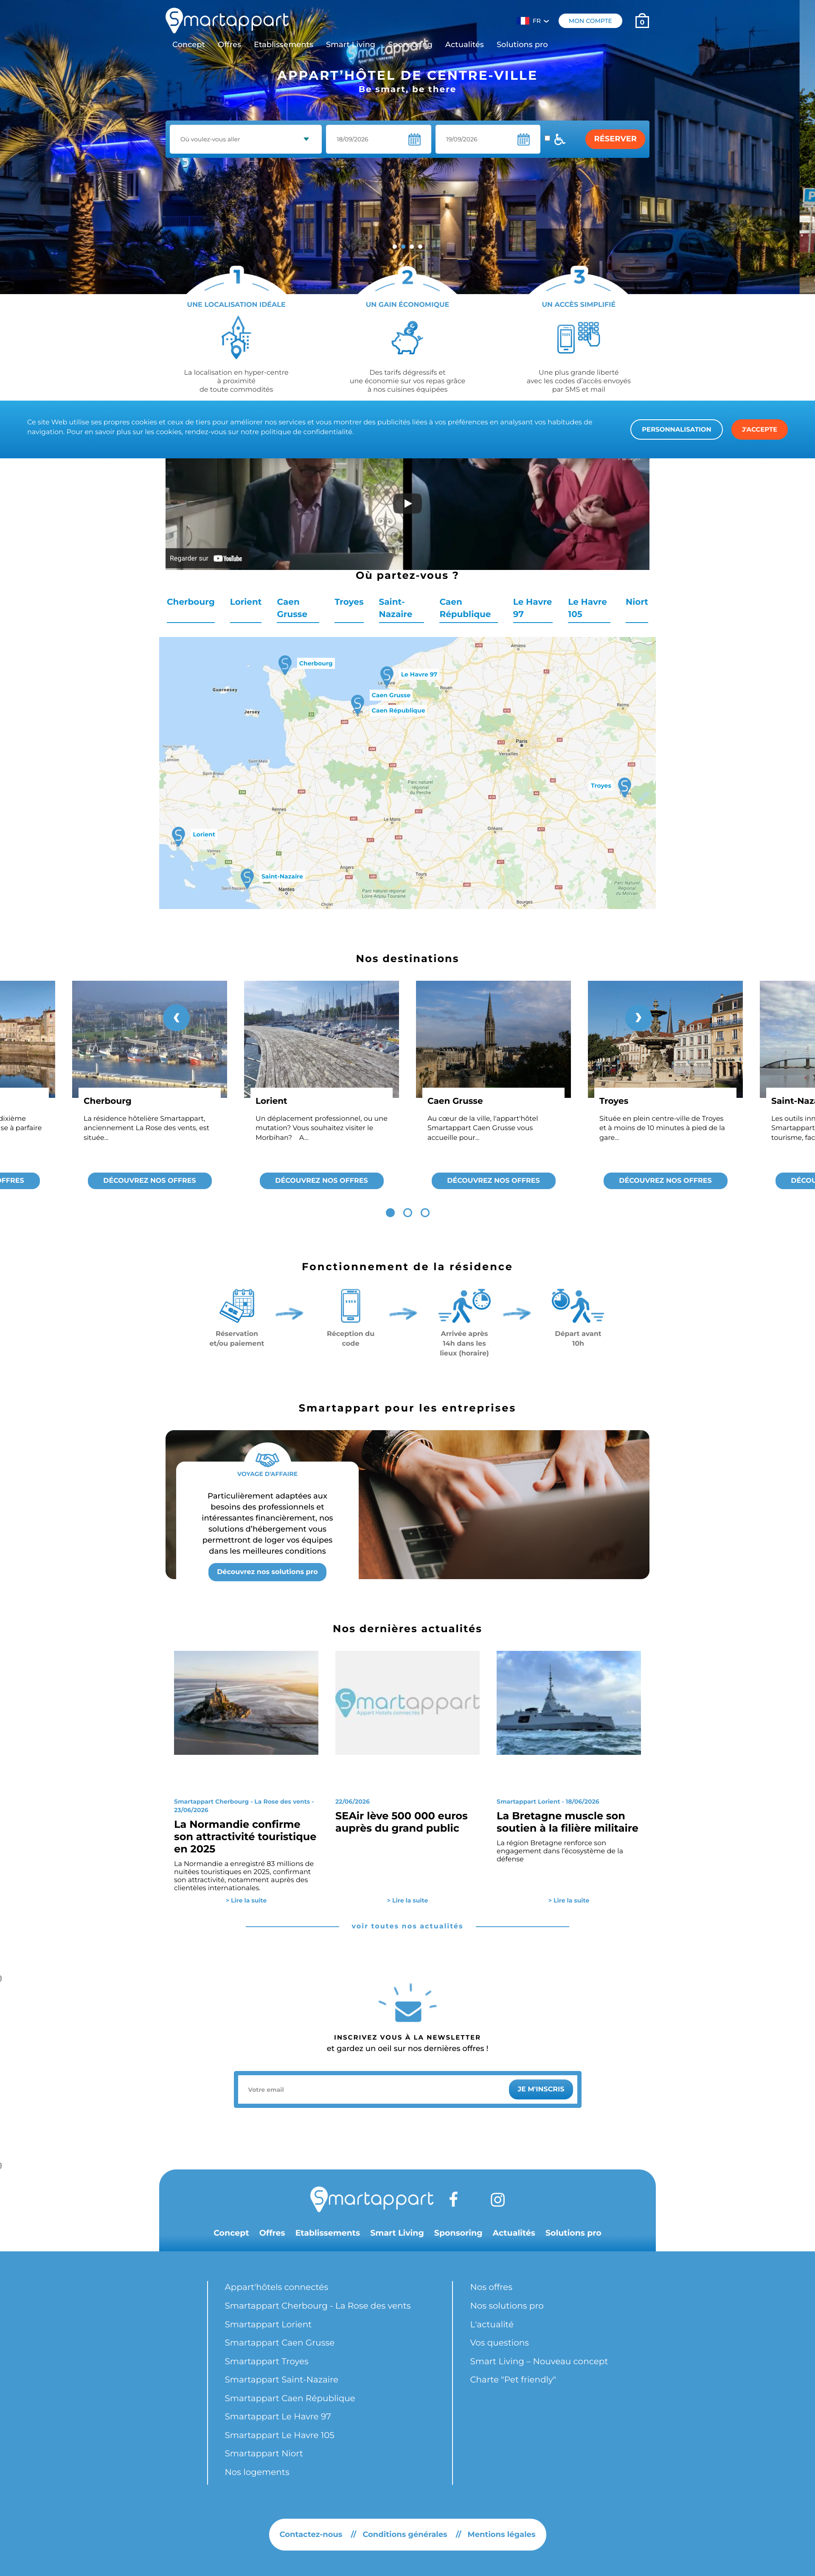Click the handshake voyage d'affaire icon
Image resolution: width=815 pixels, height=2576 pixels.
coord(267,1460)
